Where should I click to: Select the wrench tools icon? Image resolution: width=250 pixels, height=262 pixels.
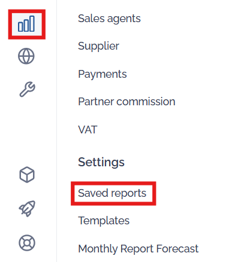tap(27, 89)
